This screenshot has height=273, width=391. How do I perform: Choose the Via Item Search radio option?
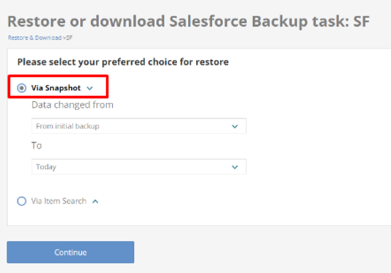pyautogui.click(x=22, y=201)
